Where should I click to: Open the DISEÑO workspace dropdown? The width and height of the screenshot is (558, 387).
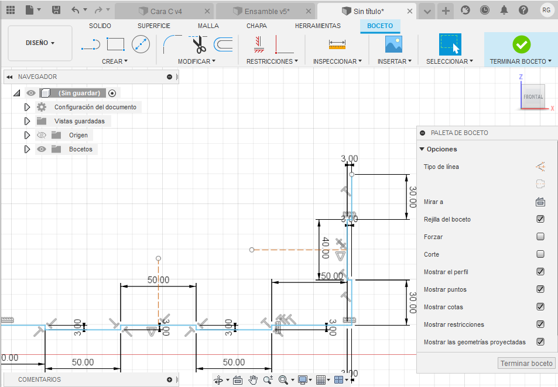tap(40, 43)
